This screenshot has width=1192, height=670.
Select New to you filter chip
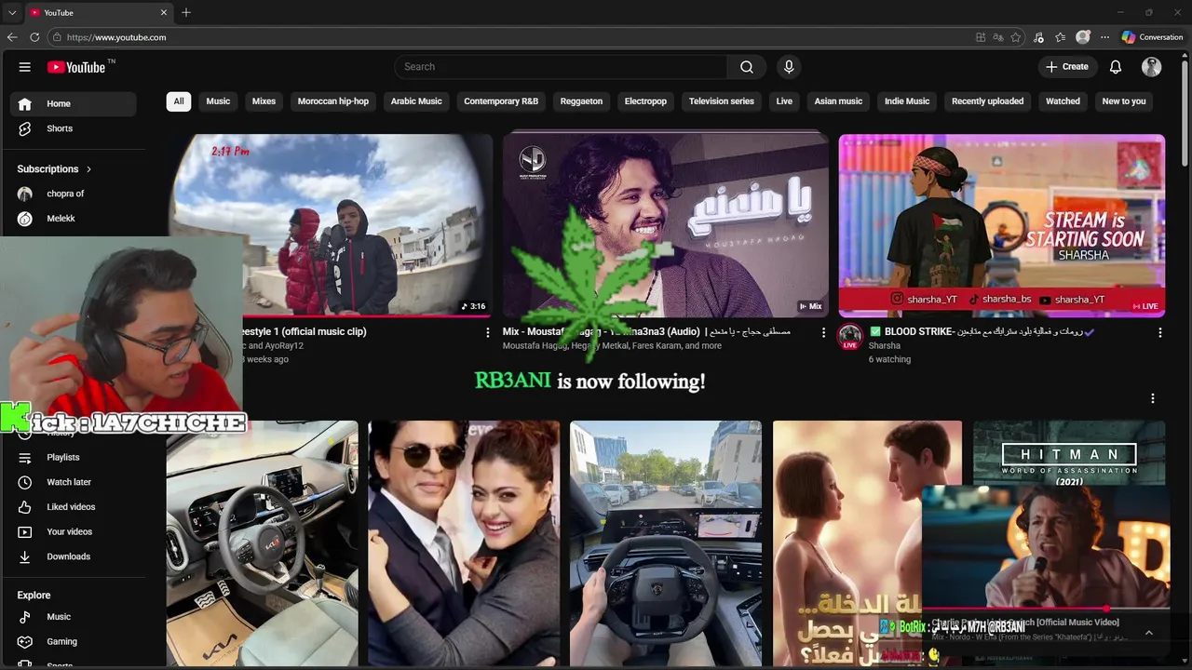pos(1124,101)
